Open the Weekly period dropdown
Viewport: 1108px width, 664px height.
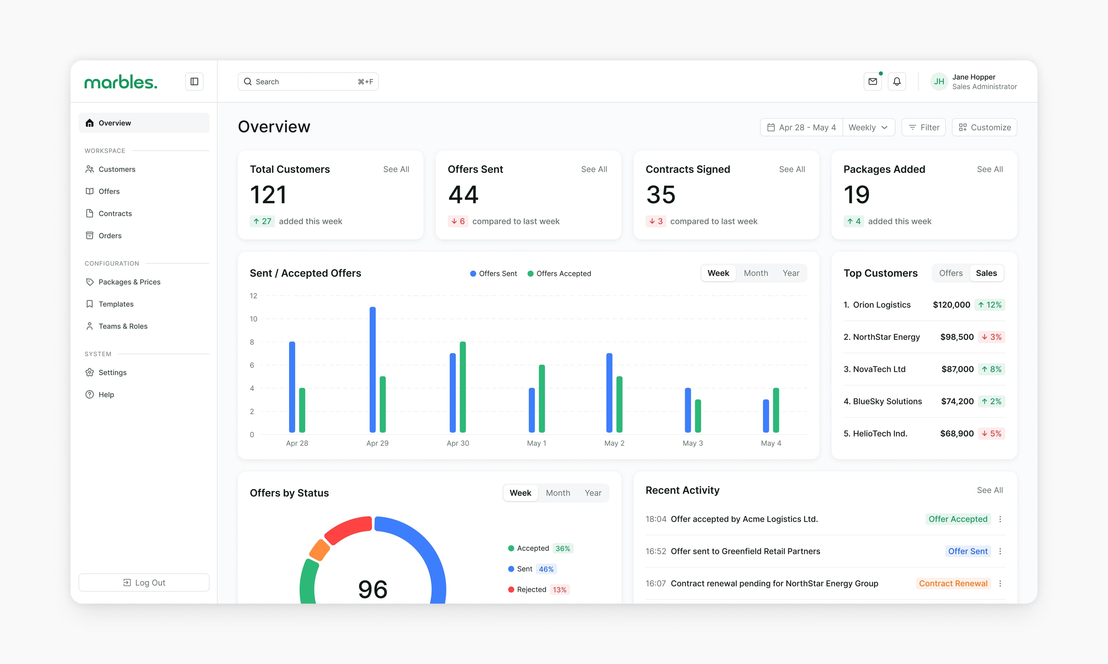point(869,127)
